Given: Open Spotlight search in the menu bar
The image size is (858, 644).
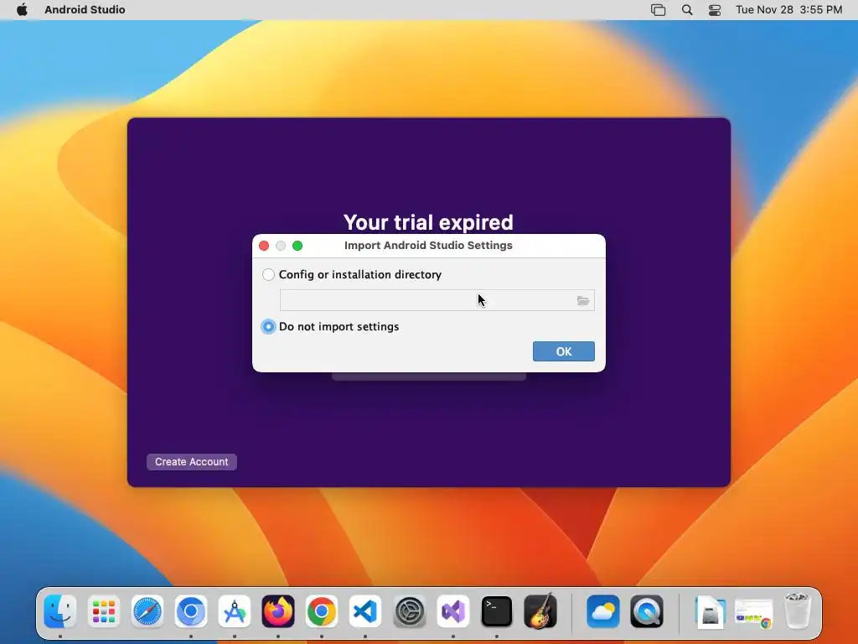Looking at the screenshot, I should [687, 10].
